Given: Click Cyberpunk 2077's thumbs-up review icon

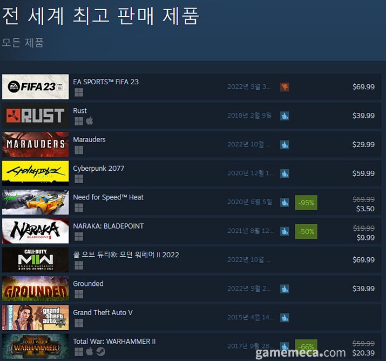Looking at the screenshot, I should click(x=285, y=173).
